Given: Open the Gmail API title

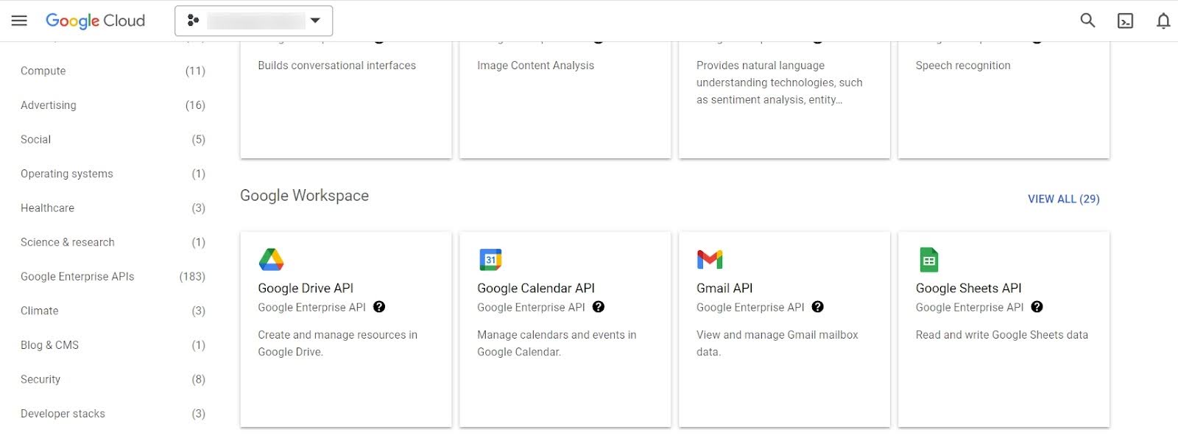Looking at the screenshot, I should click(x=724, y=288).
